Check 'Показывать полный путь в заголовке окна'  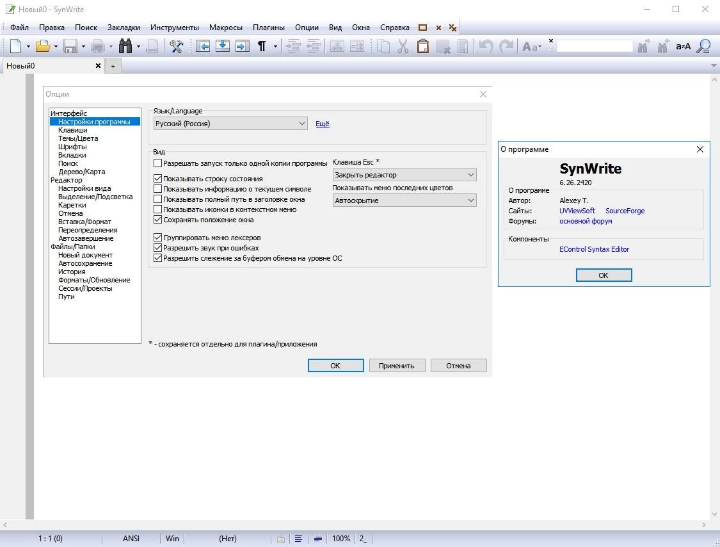pos(157,199)
